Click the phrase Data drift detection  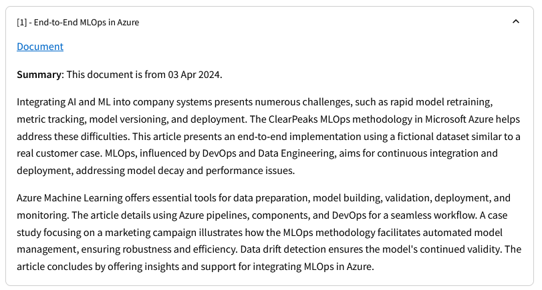283,249
